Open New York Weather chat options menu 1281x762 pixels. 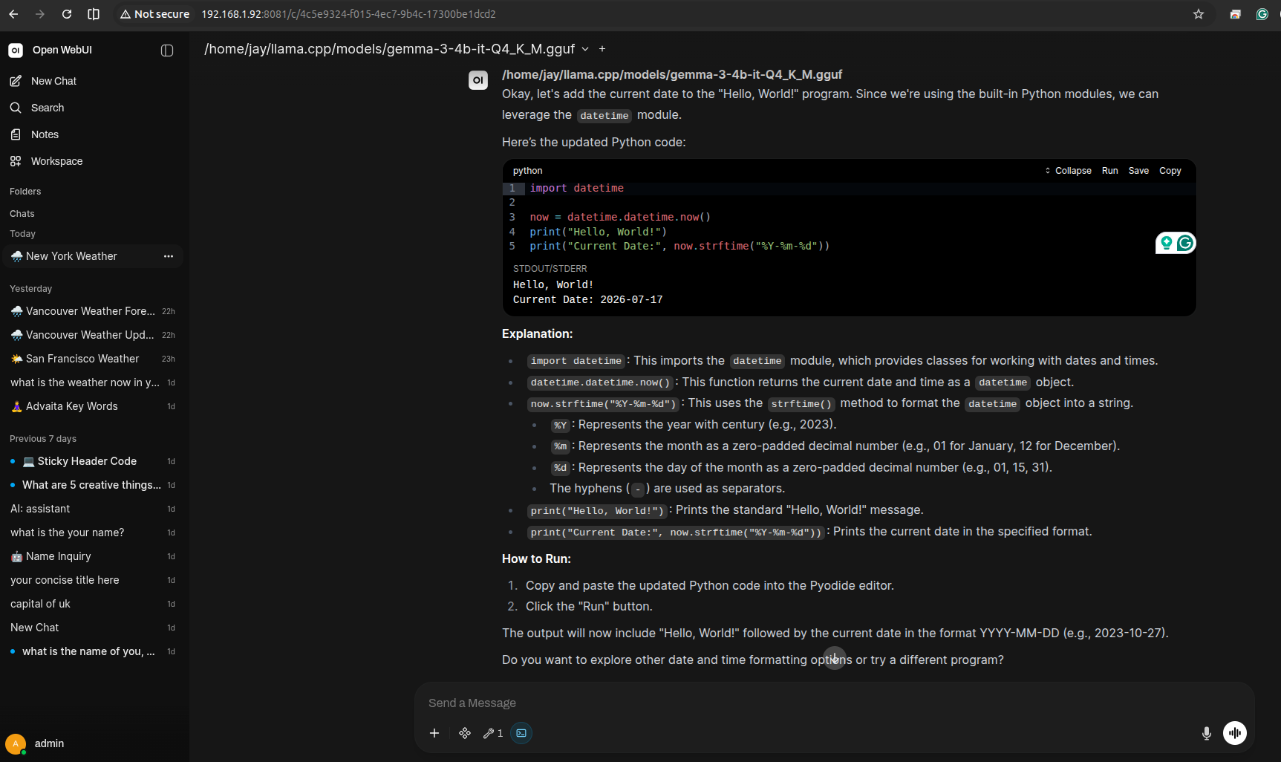169,256
